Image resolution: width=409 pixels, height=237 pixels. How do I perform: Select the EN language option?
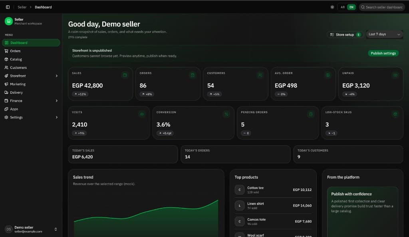(x=351, y=7)
